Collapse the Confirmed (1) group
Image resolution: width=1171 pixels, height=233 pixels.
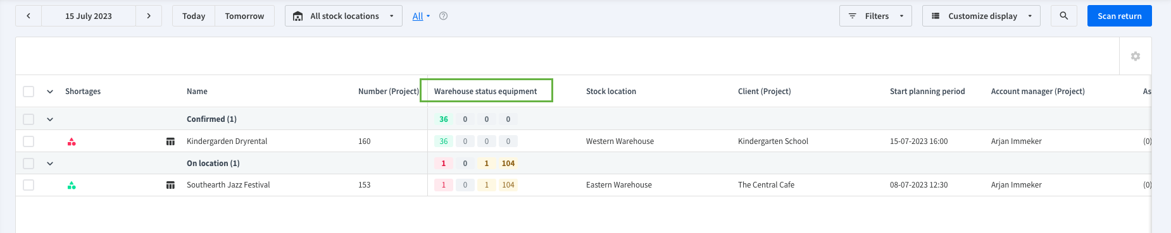50,119
